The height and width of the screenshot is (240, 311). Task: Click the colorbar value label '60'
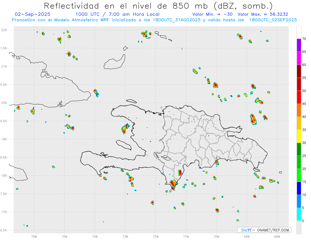(x=304, y=65)
